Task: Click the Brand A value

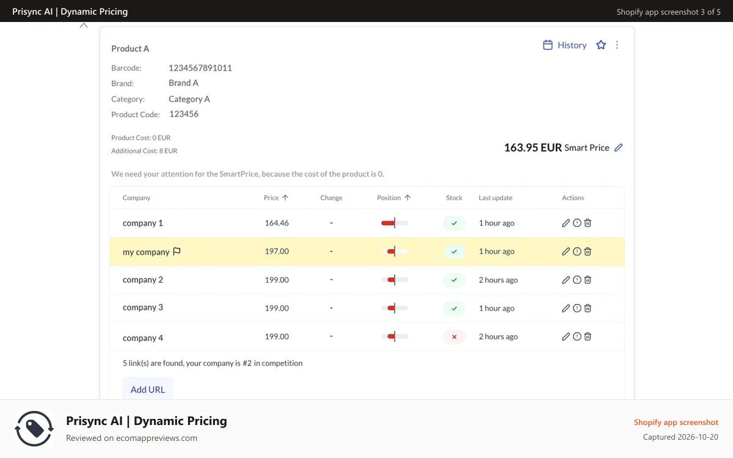Action: pyautogui.click(x=183, y=83)
